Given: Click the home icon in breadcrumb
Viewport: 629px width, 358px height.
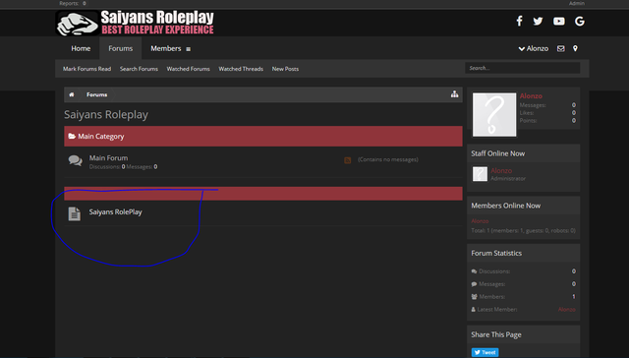Looking at the screenshot, I should tap(72, 94).
